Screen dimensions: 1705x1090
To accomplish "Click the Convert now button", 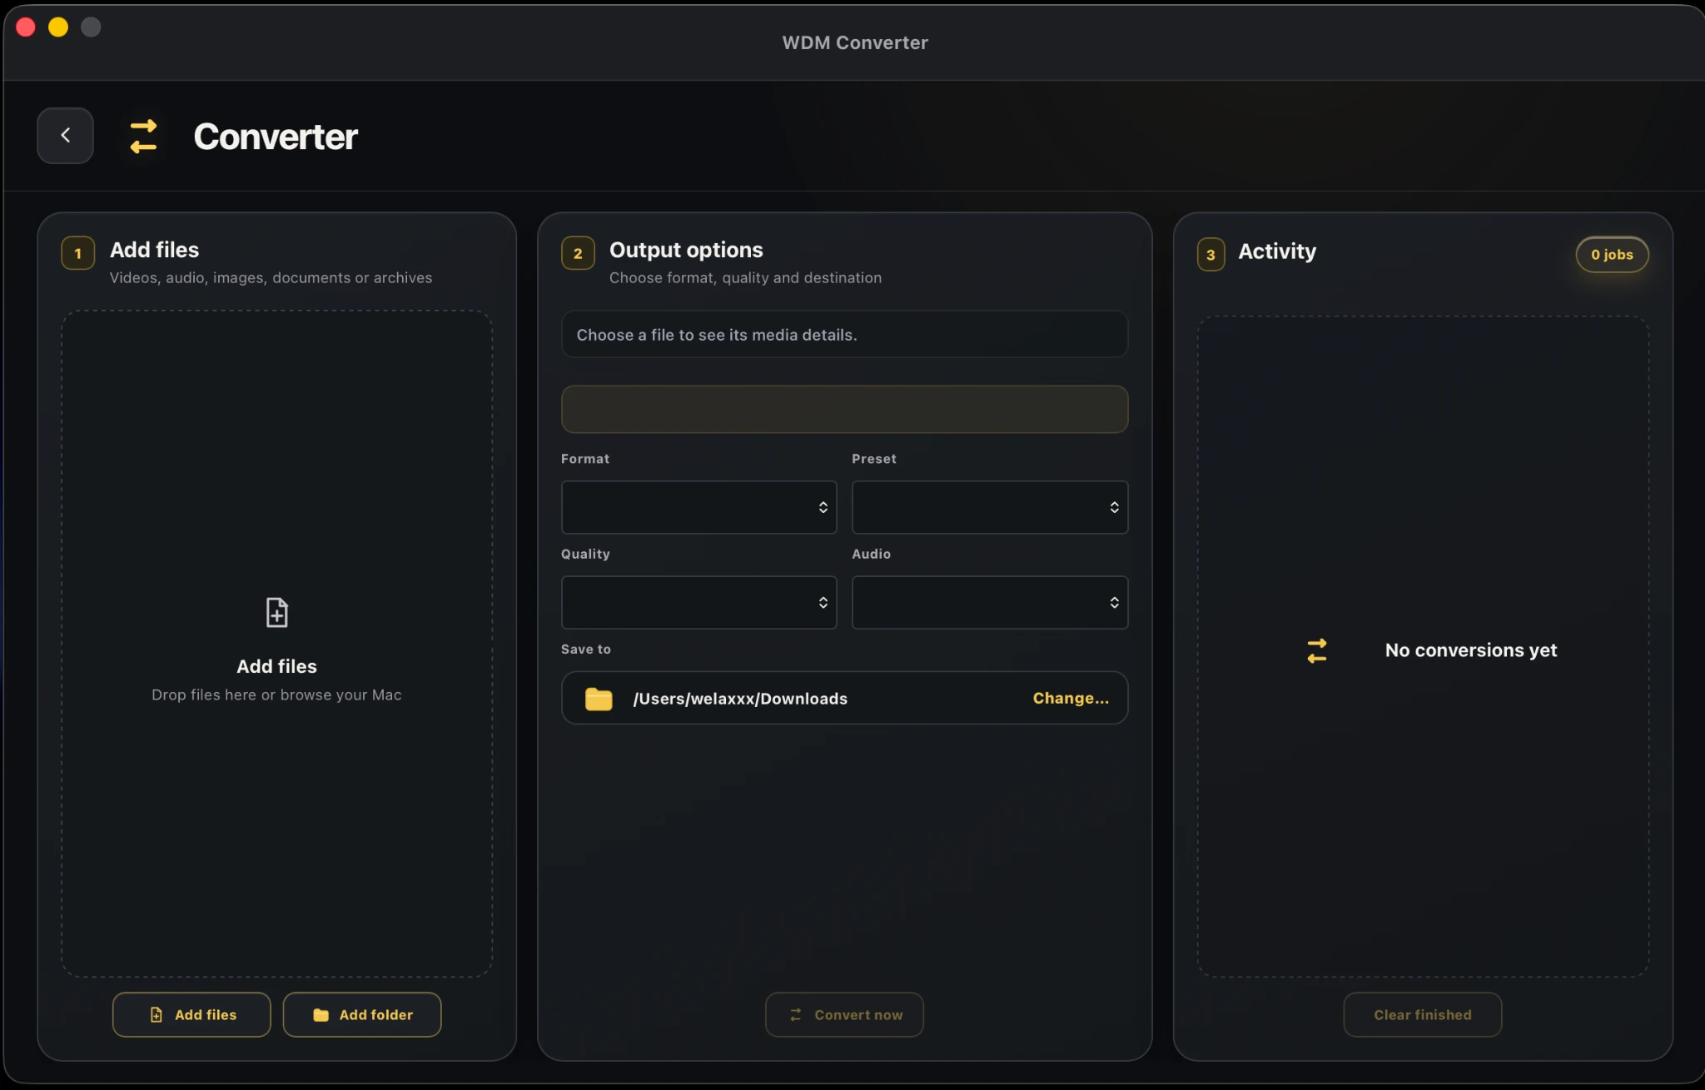I will click(x=844, y=1014).
